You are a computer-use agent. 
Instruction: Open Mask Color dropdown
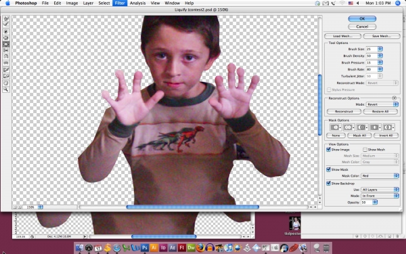pos(380,176)
